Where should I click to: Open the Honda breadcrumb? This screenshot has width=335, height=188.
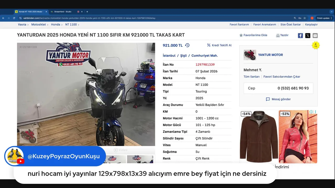(55, 25)
